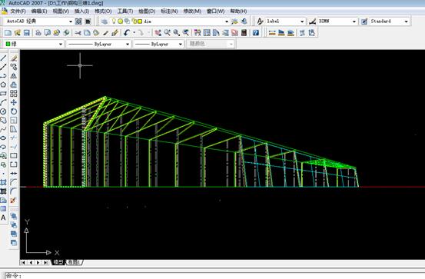Open the Help question-mark icon

tap(256, 33)
